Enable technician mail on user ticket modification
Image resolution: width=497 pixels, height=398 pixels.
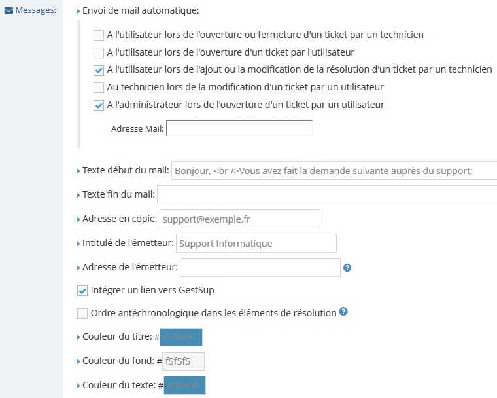(99, 87)
